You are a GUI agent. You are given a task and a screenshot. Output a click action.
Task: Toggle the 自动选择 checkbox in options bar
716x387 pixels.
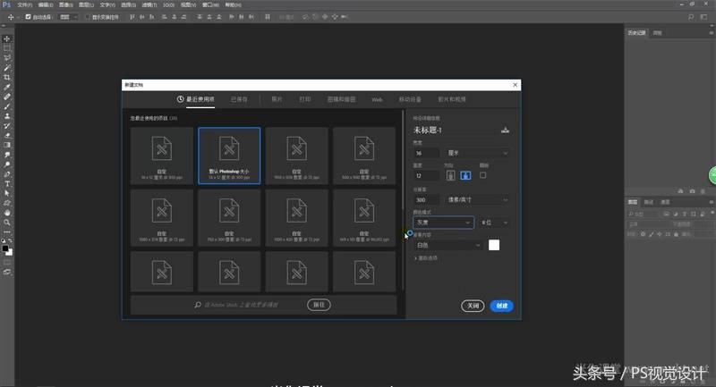click(29, 16)
